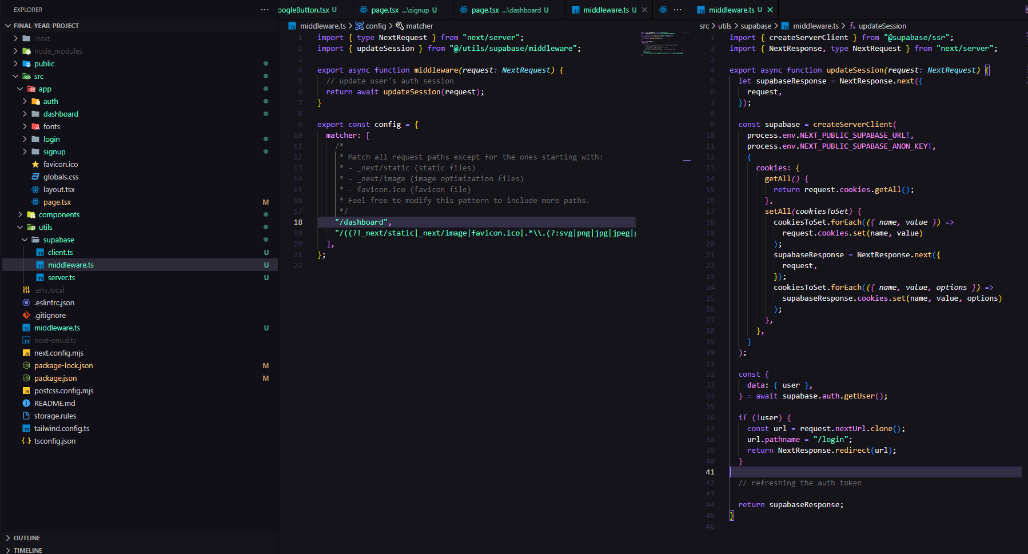Click the git icon beside .gitignore
The image size is (1028, 554).
tap(26, 316)
